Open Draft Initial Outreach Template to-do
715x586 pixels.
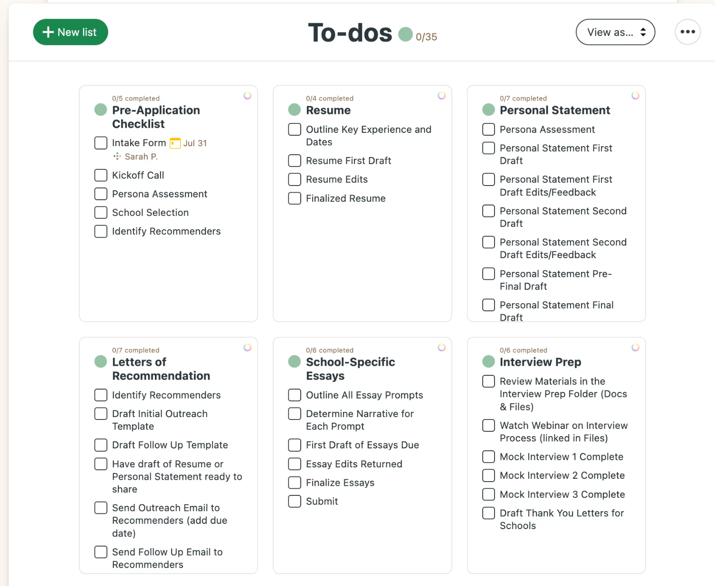coord(160,420)
